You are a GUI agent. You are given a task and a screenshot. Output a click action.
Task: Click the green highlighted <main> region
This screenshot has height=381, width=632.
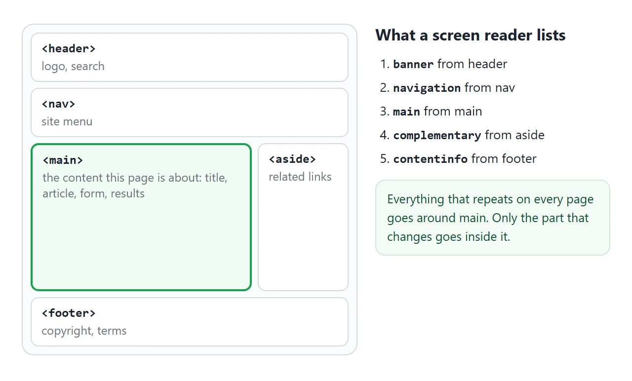click(141, 217)
